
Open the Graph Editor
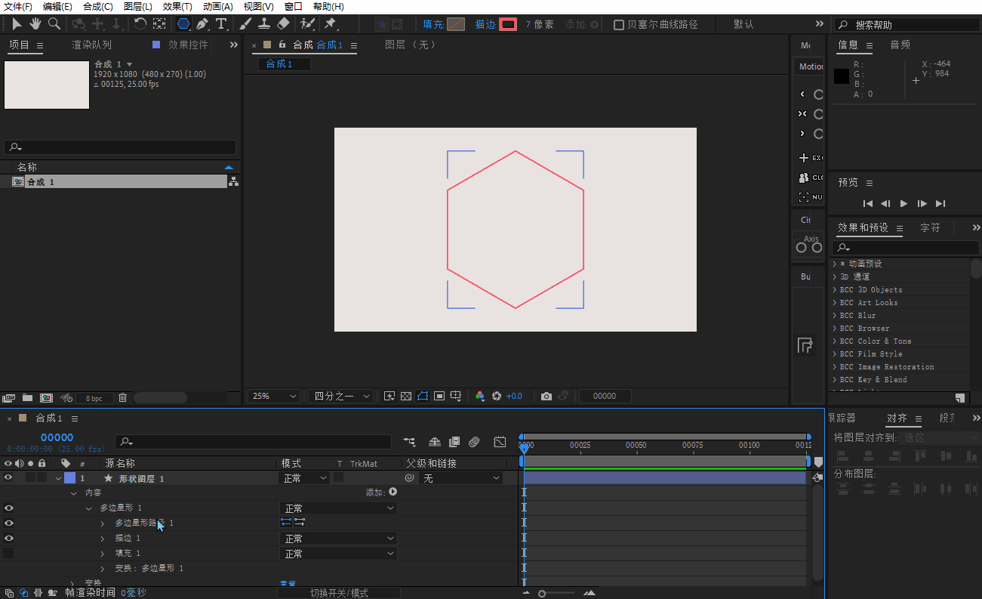[500, 442]
